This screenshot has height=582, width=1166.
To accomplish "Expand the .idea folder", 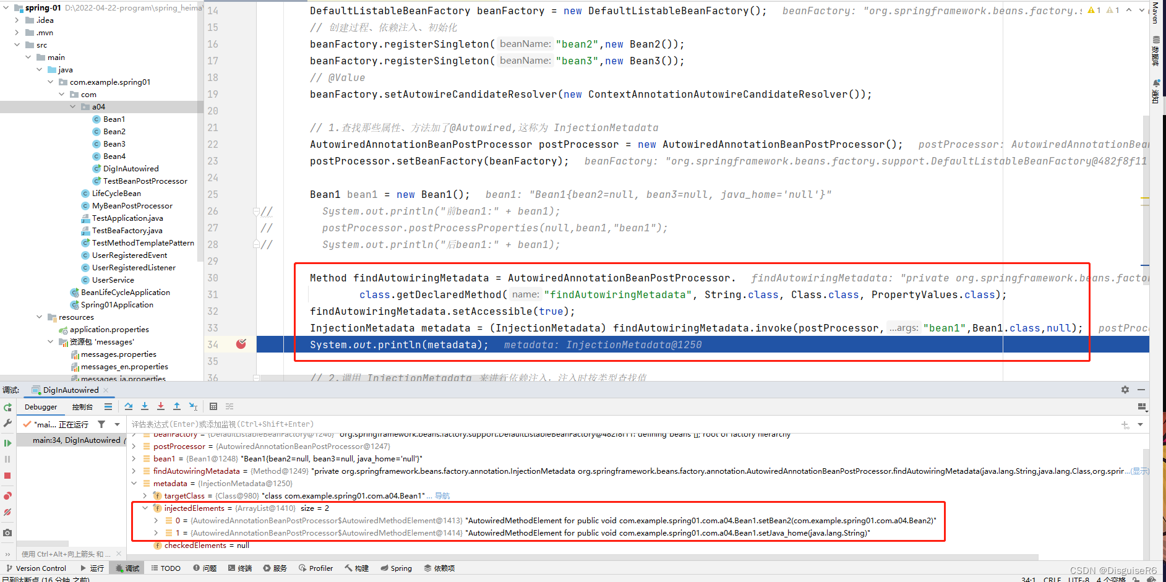I will point(17,20).
